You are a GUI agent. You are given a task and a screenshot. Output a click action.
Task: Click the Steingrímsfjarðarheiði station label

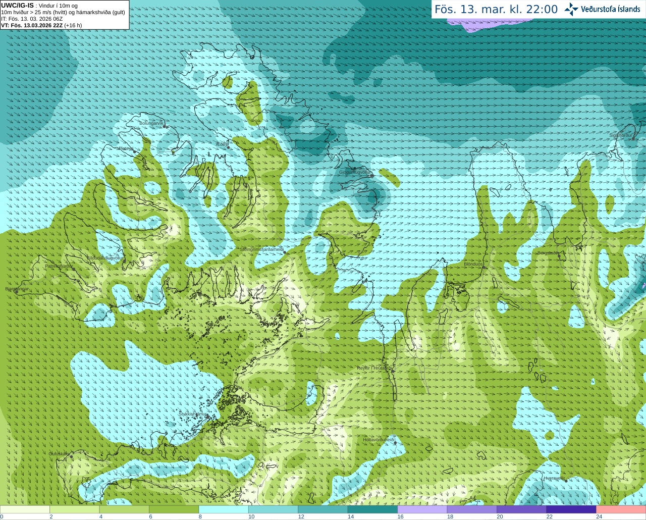point(261,249)
